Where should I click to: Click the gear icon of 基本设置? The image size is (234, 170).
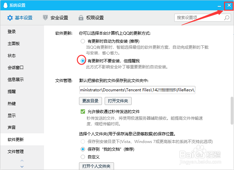(10, 18)
